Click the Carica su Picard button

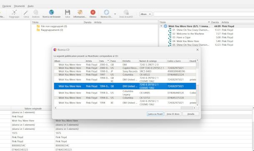tap(155, 114)
